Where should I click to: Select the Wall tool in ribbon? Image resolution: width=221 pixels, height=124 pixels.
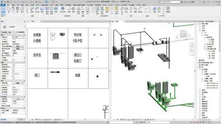(x=8, y=10)
